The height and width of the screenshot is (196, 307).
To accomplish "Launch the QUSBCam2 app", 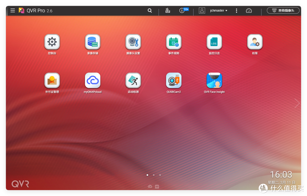I will click(174, 81).
